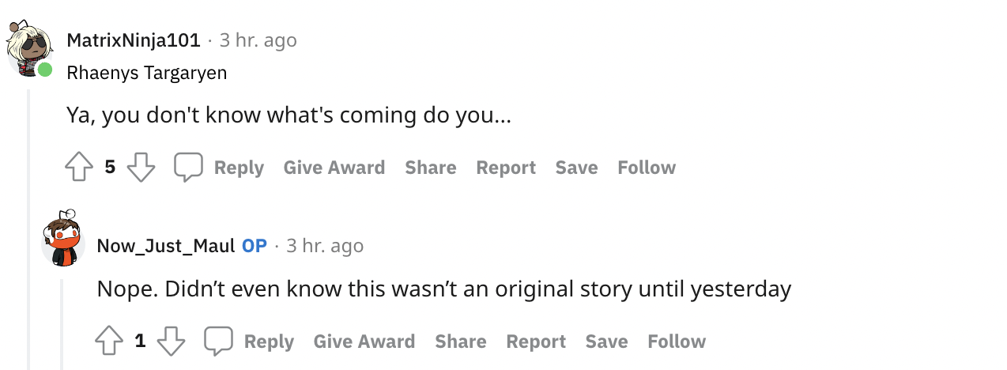Report Now_Just_Maul's reply

click(x=536, y=342)
